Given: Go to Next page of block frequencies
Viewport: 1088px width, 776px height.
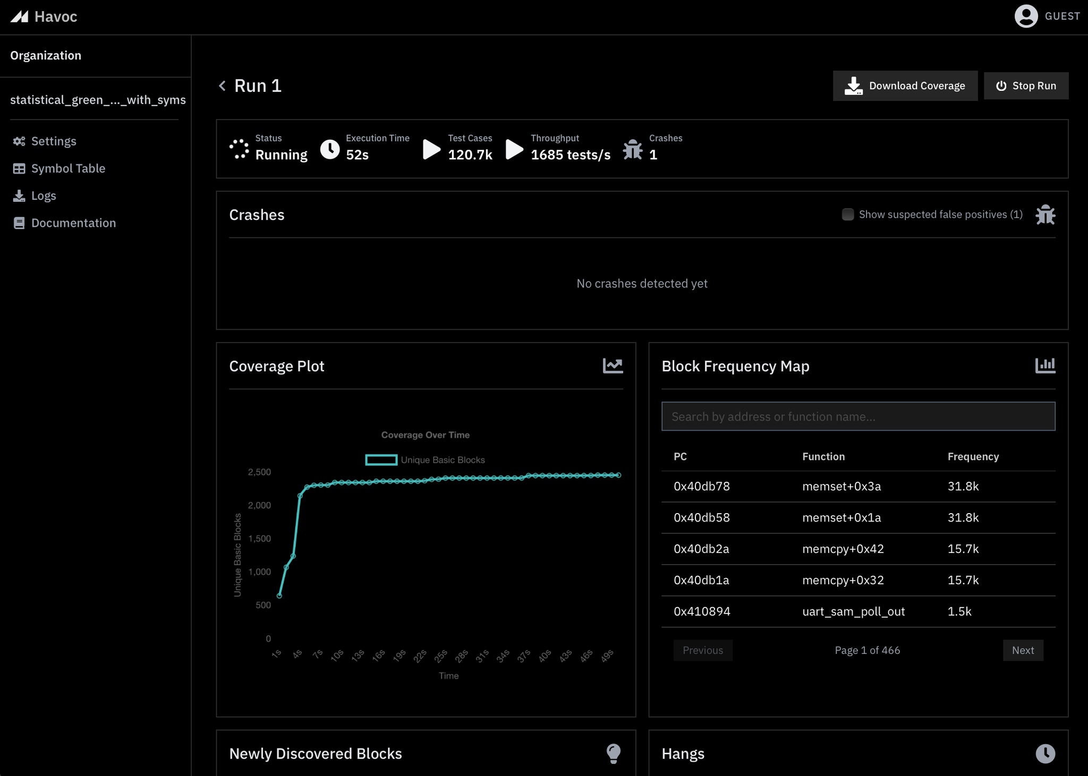Looking at the screenshot, I should tap(1022, 650).
